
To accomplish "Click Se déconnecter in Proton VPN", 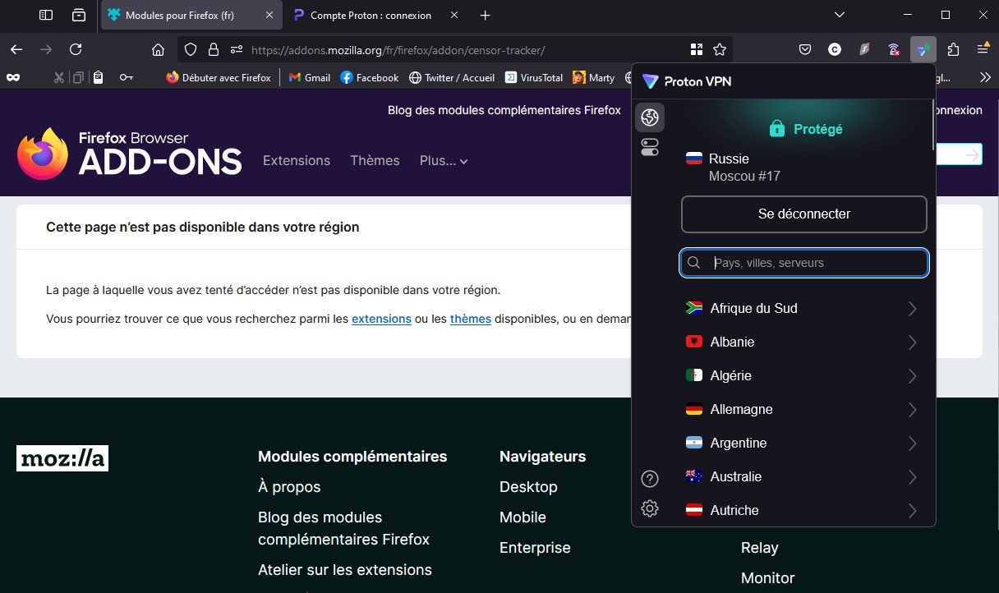I will click(x=803, y=214).
